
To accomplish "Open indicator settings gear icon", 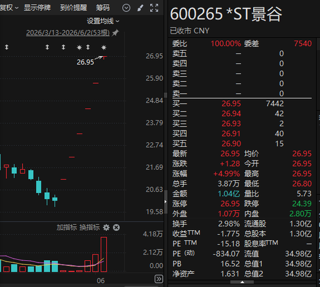I will click(106, 228).
